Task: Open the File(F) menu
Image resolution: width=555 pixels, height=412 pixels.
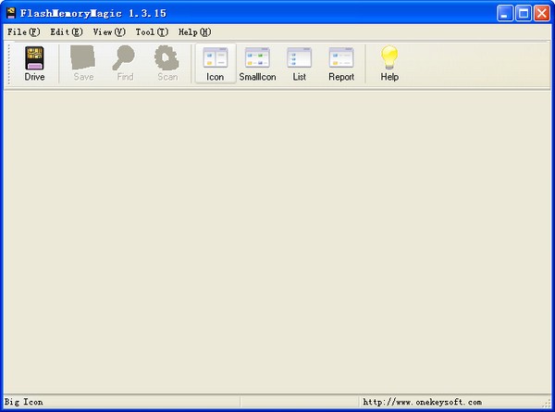Action: tap(24, 31)
